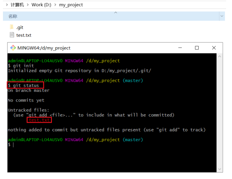
Task: Minimize the MINGW64 terminal window
Action: 180,48
